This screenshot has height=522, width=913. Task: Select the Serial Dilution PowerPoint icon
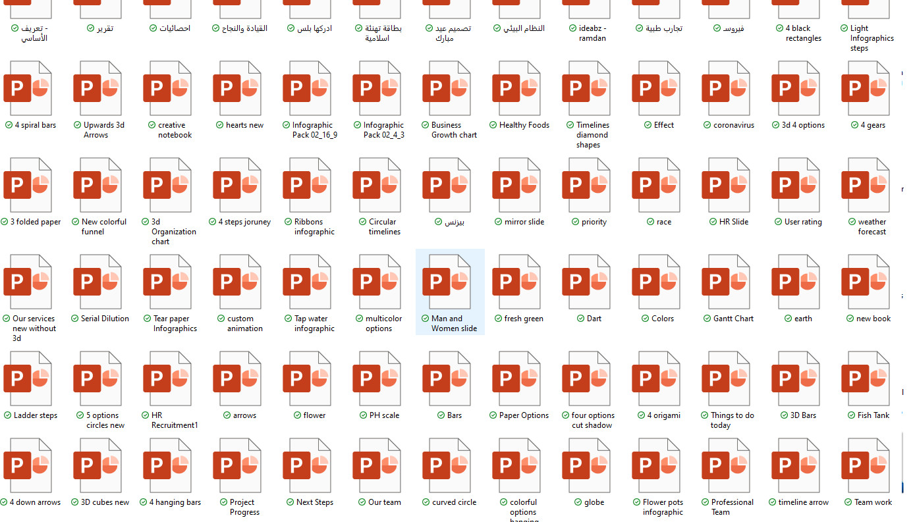[x=97, y=282]
